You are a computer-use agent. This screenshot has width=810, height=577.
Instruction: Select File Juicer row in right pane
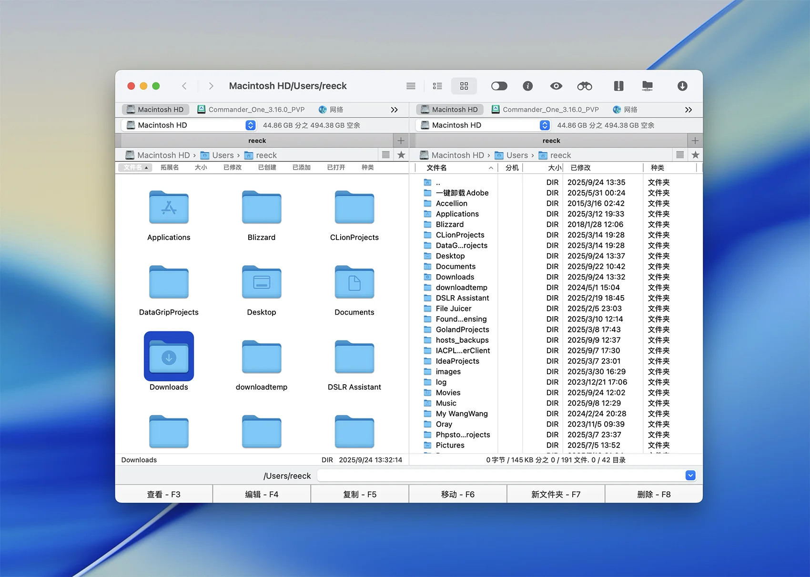coord(555,308)
